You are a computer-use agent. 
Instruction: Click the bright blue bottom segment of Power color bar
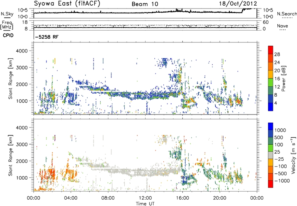tap(271, 107)
